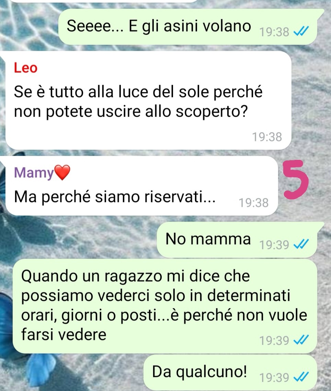This screenshot has width=331, height=391.
Task: Select the 'Da qualcuno!' message bubble
Action: [x=230, y=373]
